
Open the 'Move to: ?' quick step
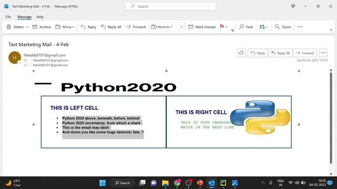[x=165, y=27]
